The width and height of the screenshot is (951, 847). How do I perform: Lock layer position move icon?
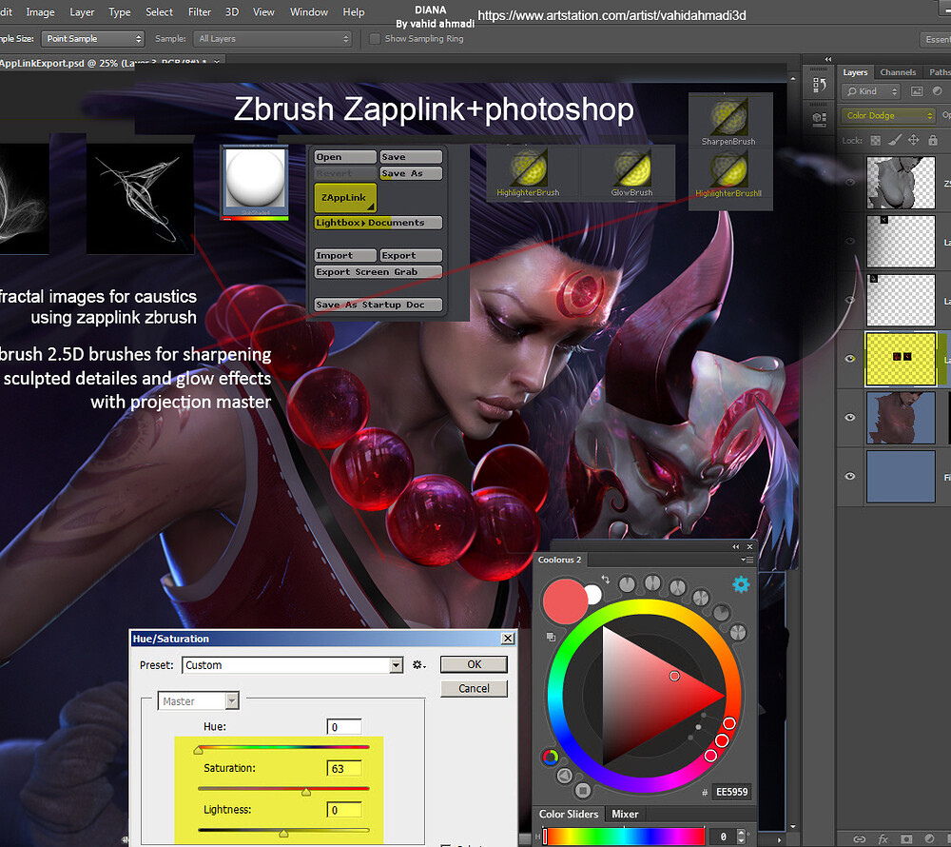pyautogui.click(x=913, y=140)
